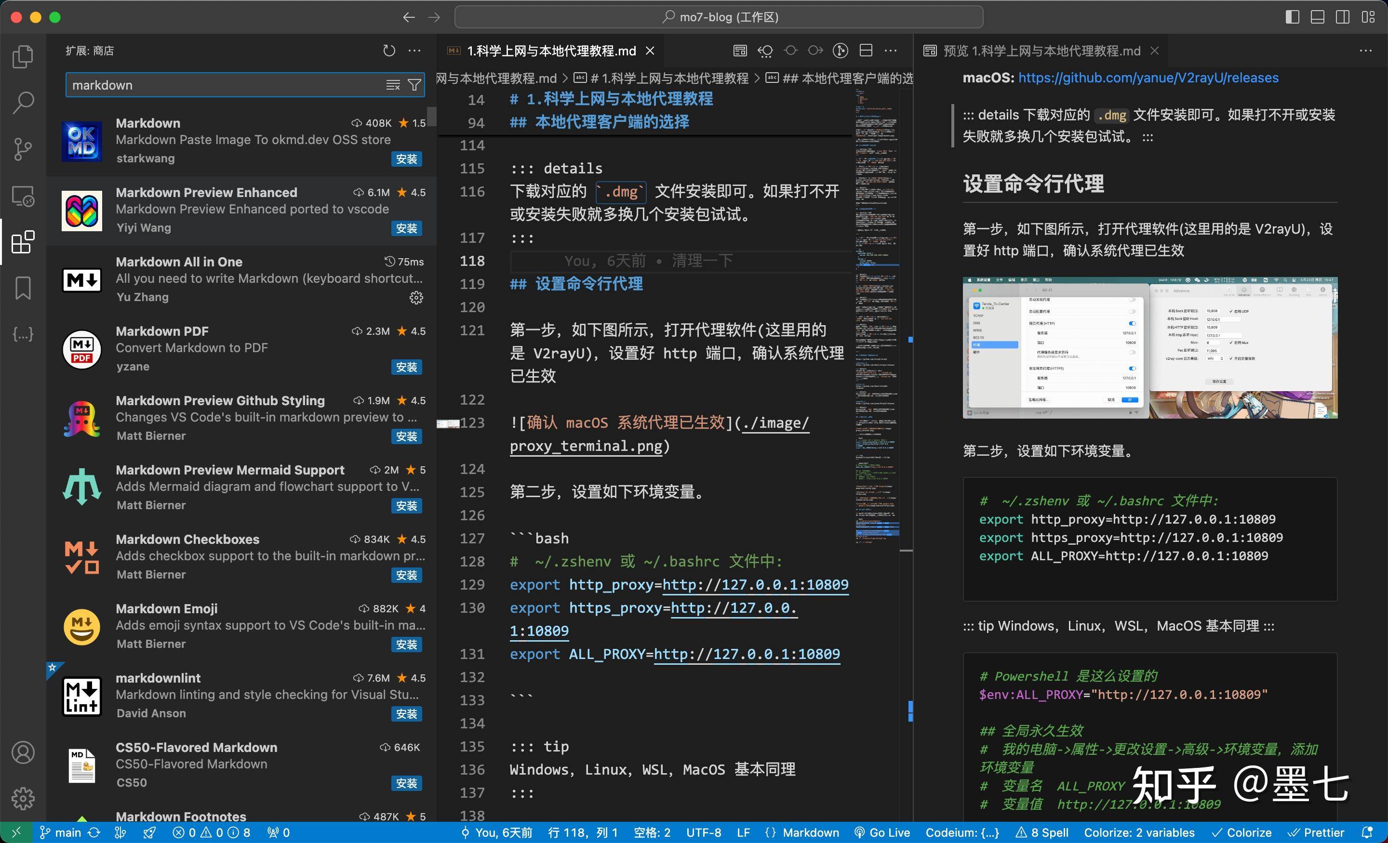Open Manage gear for Markdown All in One
This screenshot has width=1388, height=843.
416,297
